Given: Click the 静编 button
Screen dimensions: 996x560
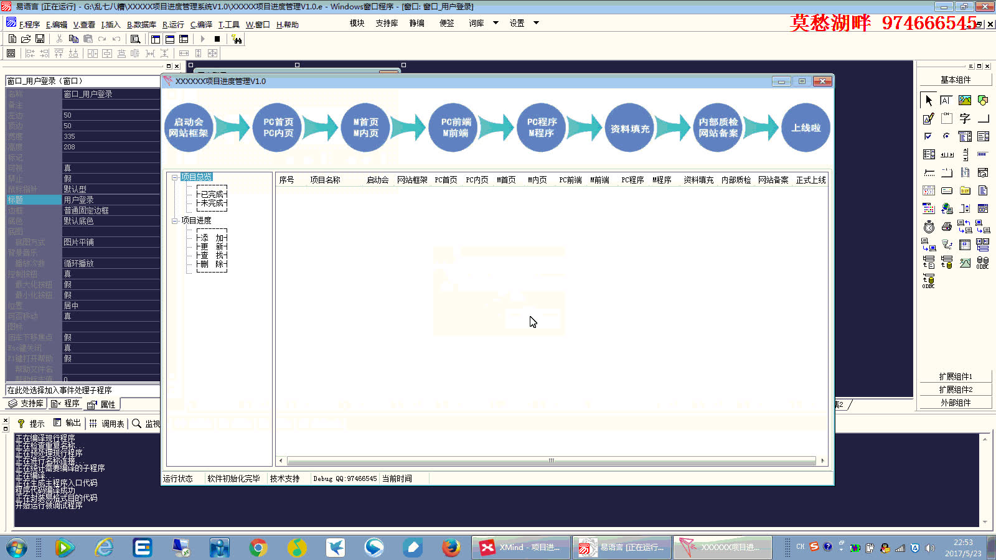Looking at the screenshot, I should click(417, 23).
